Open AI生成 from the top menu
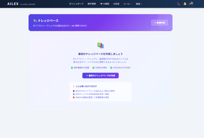Viewport: 204px width, 138px height. coord(116,4)
